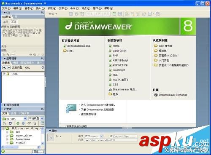
Task: Click the blue Put files up arrow
Action: click(23, 123)
